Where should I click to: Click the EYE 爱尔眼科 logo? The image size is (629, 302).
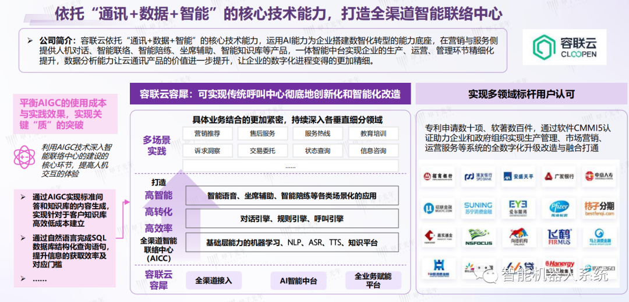(519, 208)
